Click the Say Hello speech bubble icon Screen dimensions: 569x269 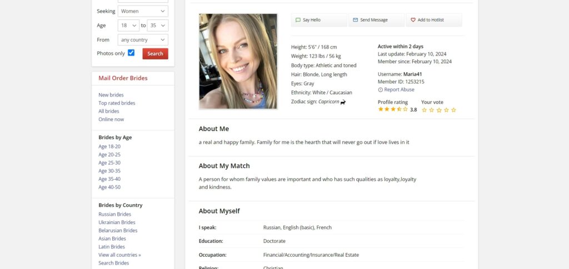pyautogui.click(x=298, y=21)
